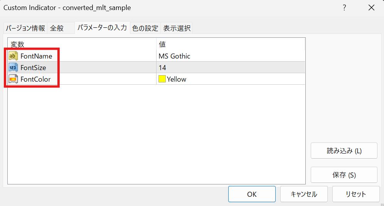Click the FontName string type icon
The width and height of the screenshot is (384, 206).
(13, 56)
